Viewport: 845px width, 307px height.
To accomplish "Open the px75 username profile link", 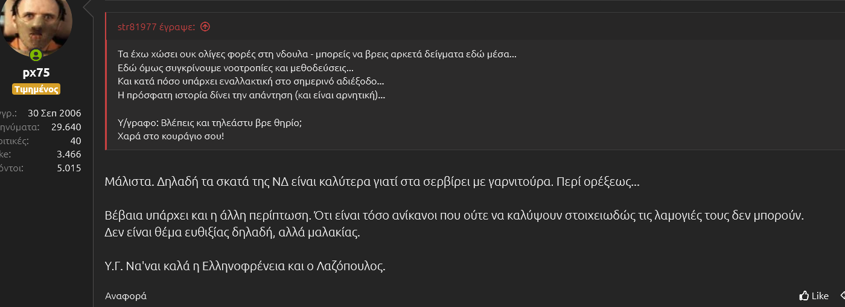I will click(x=36, y=73).
